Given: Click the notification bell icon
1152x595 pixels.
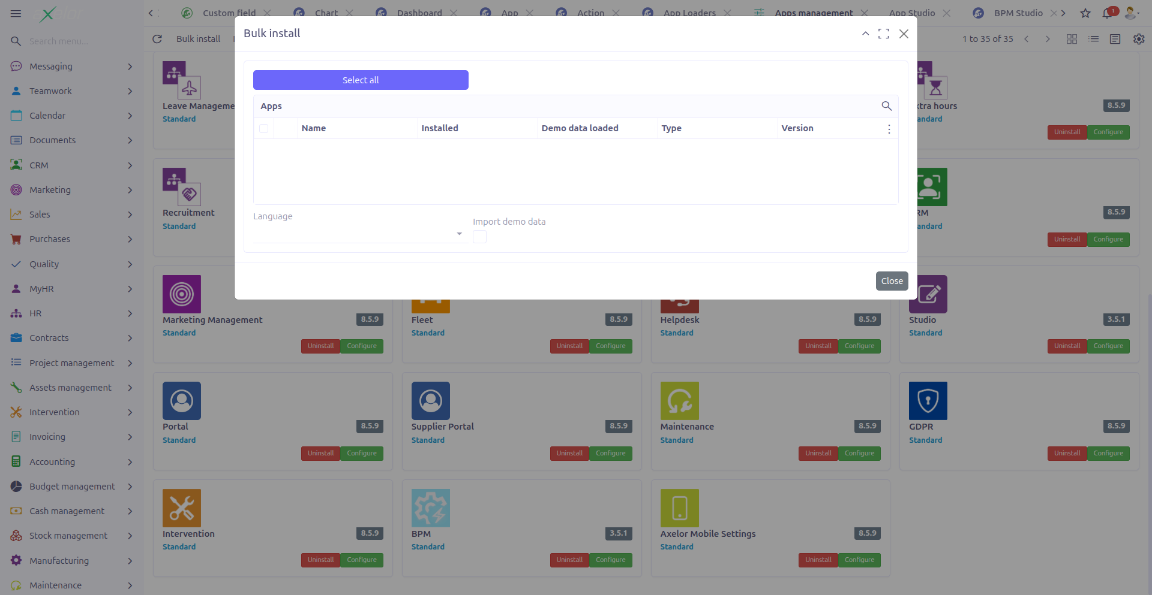Looking at the screenshot, I should pos(1108,13).
